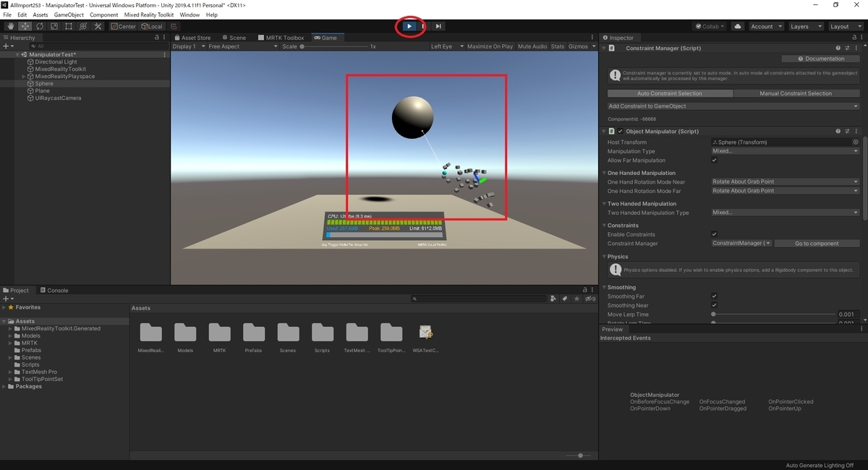Screen dimensions: 868x470
Task: Open the cloud services icon
Action: point(738,27)
